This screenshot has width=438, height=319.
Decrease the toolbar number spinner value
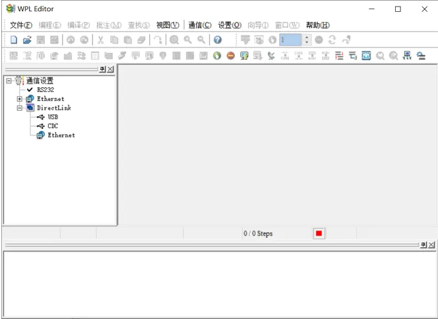(x=307, y=42)
